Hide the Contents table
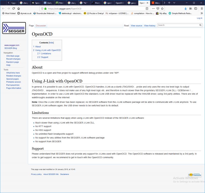 tap(51, 43)
